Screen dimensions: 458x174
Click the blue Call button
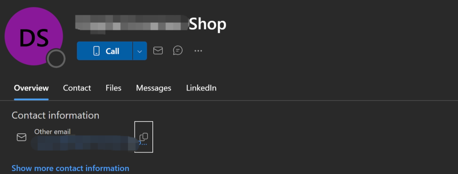click(104, 51)
